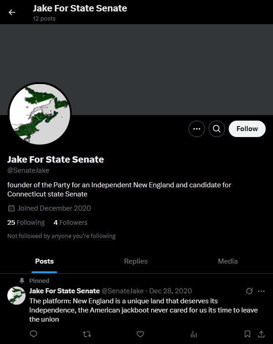Bookmark the pinned post
This screenshot has height=344, width=273.
(247, 334)
